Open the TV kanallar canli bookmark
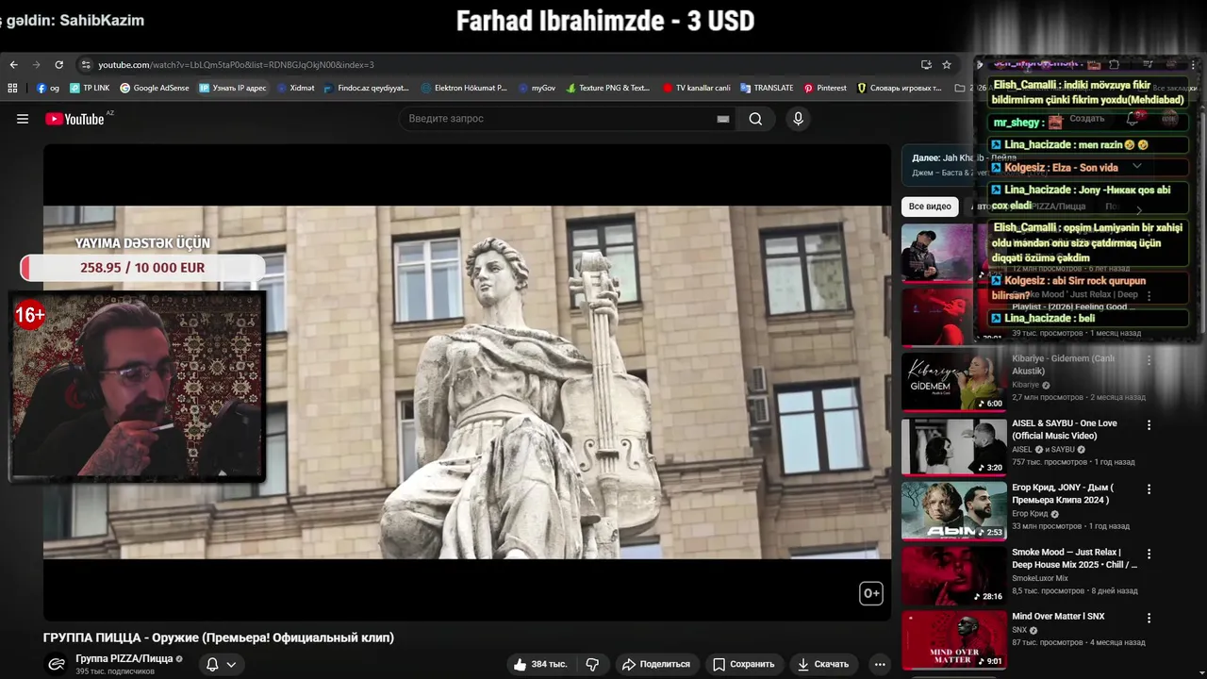 [697, 88]
